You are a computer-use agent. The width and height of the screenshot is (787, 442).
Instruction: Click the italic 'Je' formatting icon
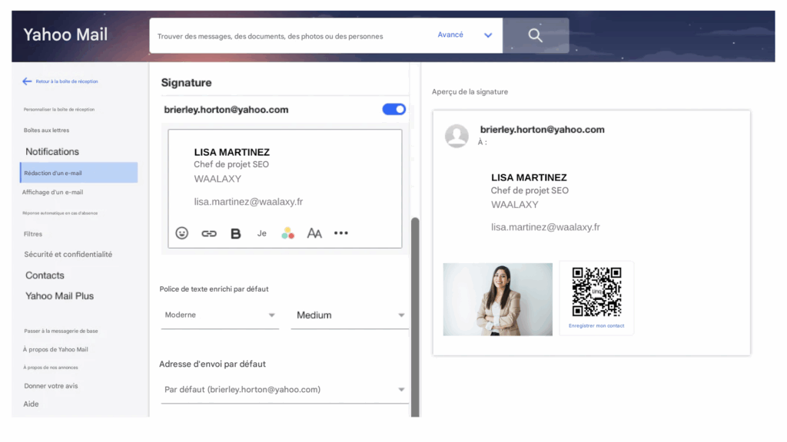[x=262, y=233]
